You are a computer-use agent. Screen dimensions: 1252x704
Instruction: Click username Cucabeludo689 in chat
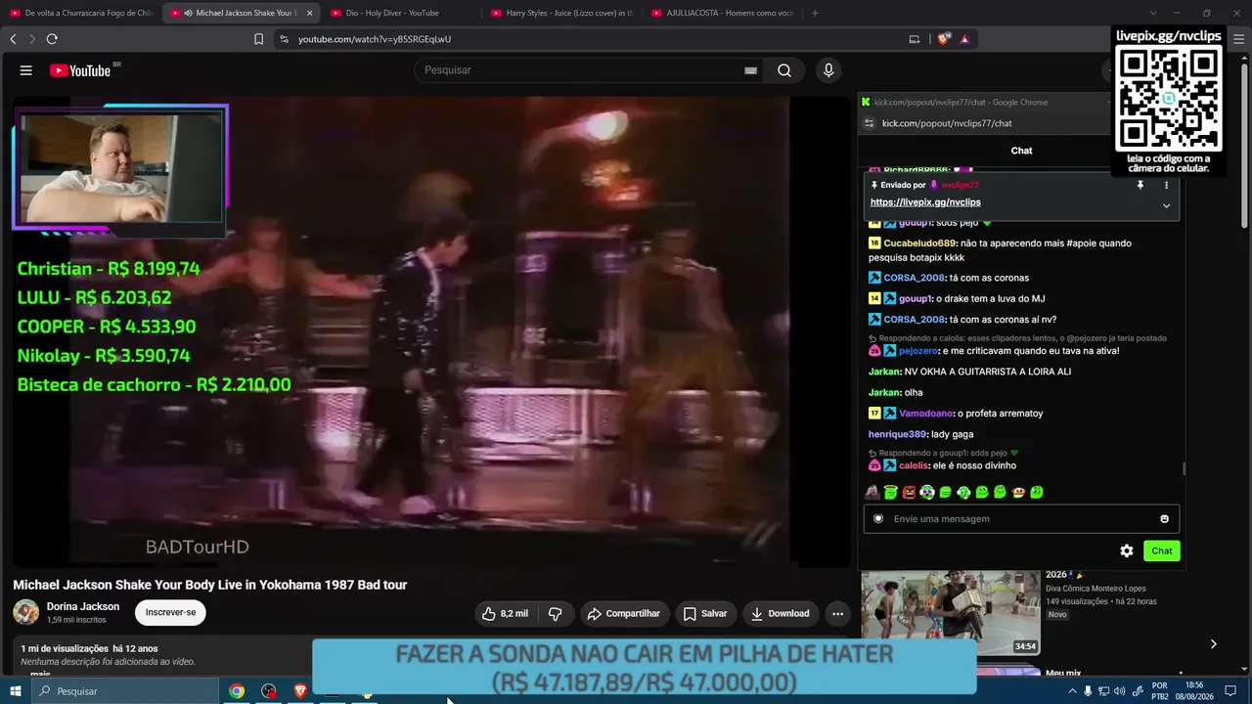point(919,243)
